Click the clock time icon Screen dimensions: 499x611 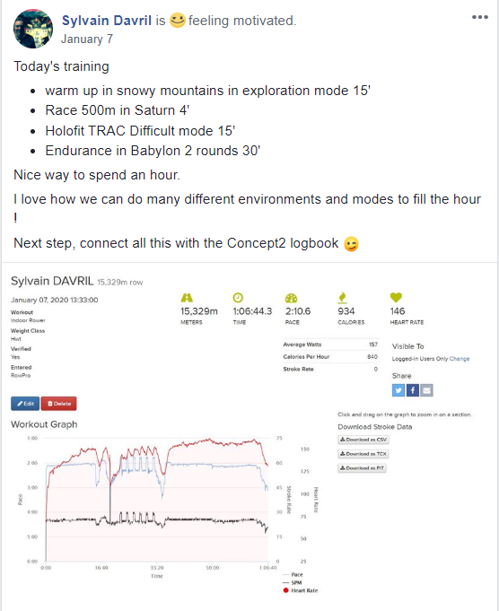tap(238, 298)
